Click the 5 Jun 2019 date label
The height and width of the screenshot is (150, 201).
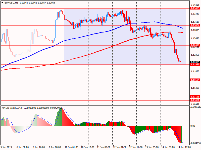pyautogui.click(x=6, y=147)
